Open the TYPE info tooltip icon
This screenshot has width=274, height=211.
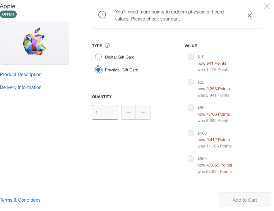pyautogui.click(x=107, y=45)
